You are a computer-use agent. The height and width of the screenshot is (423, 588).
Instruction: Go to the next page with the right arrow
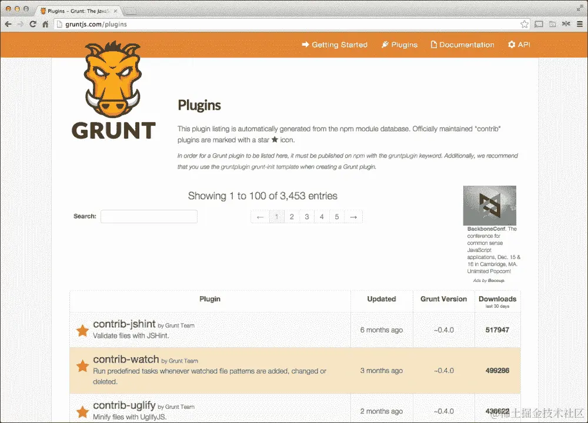click(353, 217)
